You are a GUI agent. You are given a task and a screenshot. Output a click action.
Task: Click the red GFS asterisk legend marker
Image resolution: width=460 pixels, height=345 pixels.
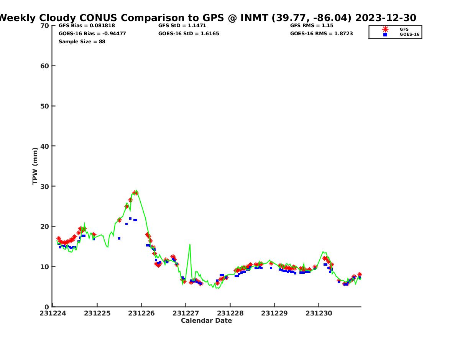tap(385, 29)
